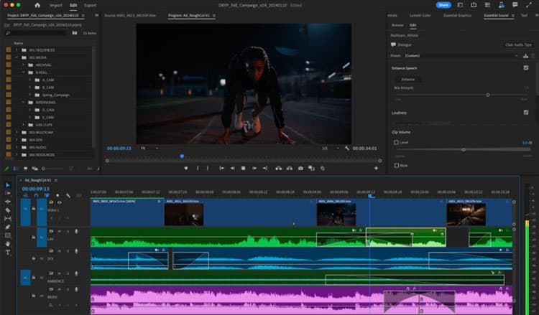Click the Mark In bracket button
The width and height of the screenshot is (539, 315).
point(198,168)
